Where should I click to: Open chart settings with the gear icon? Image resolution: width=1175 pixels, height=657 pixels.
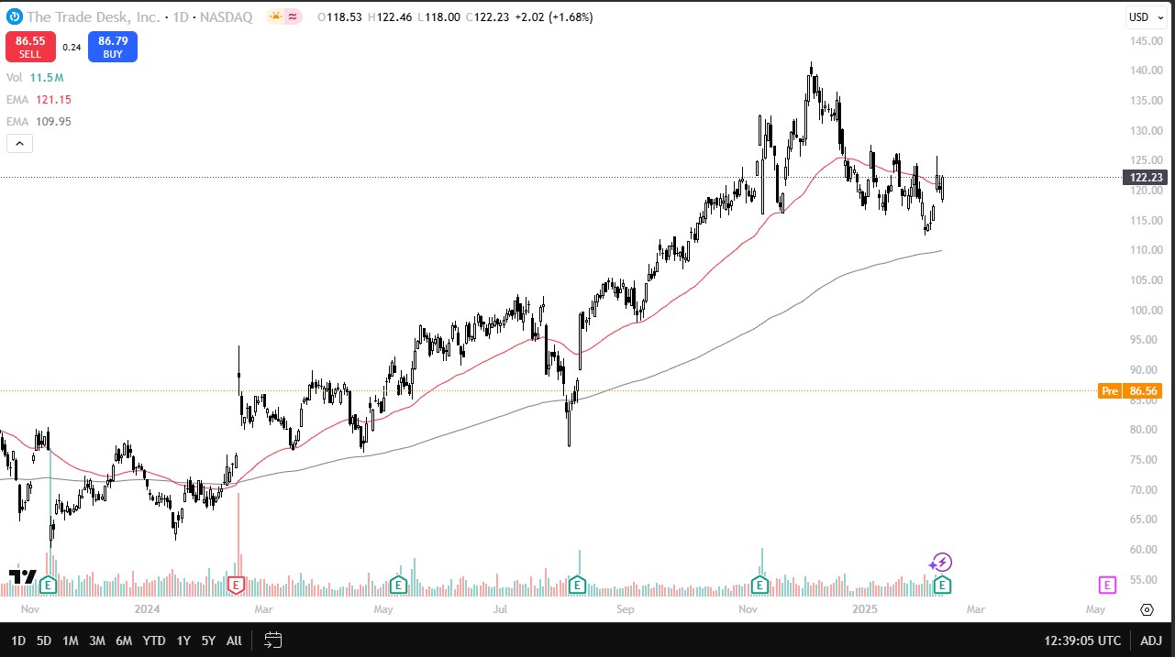[x=1147, y=609]
